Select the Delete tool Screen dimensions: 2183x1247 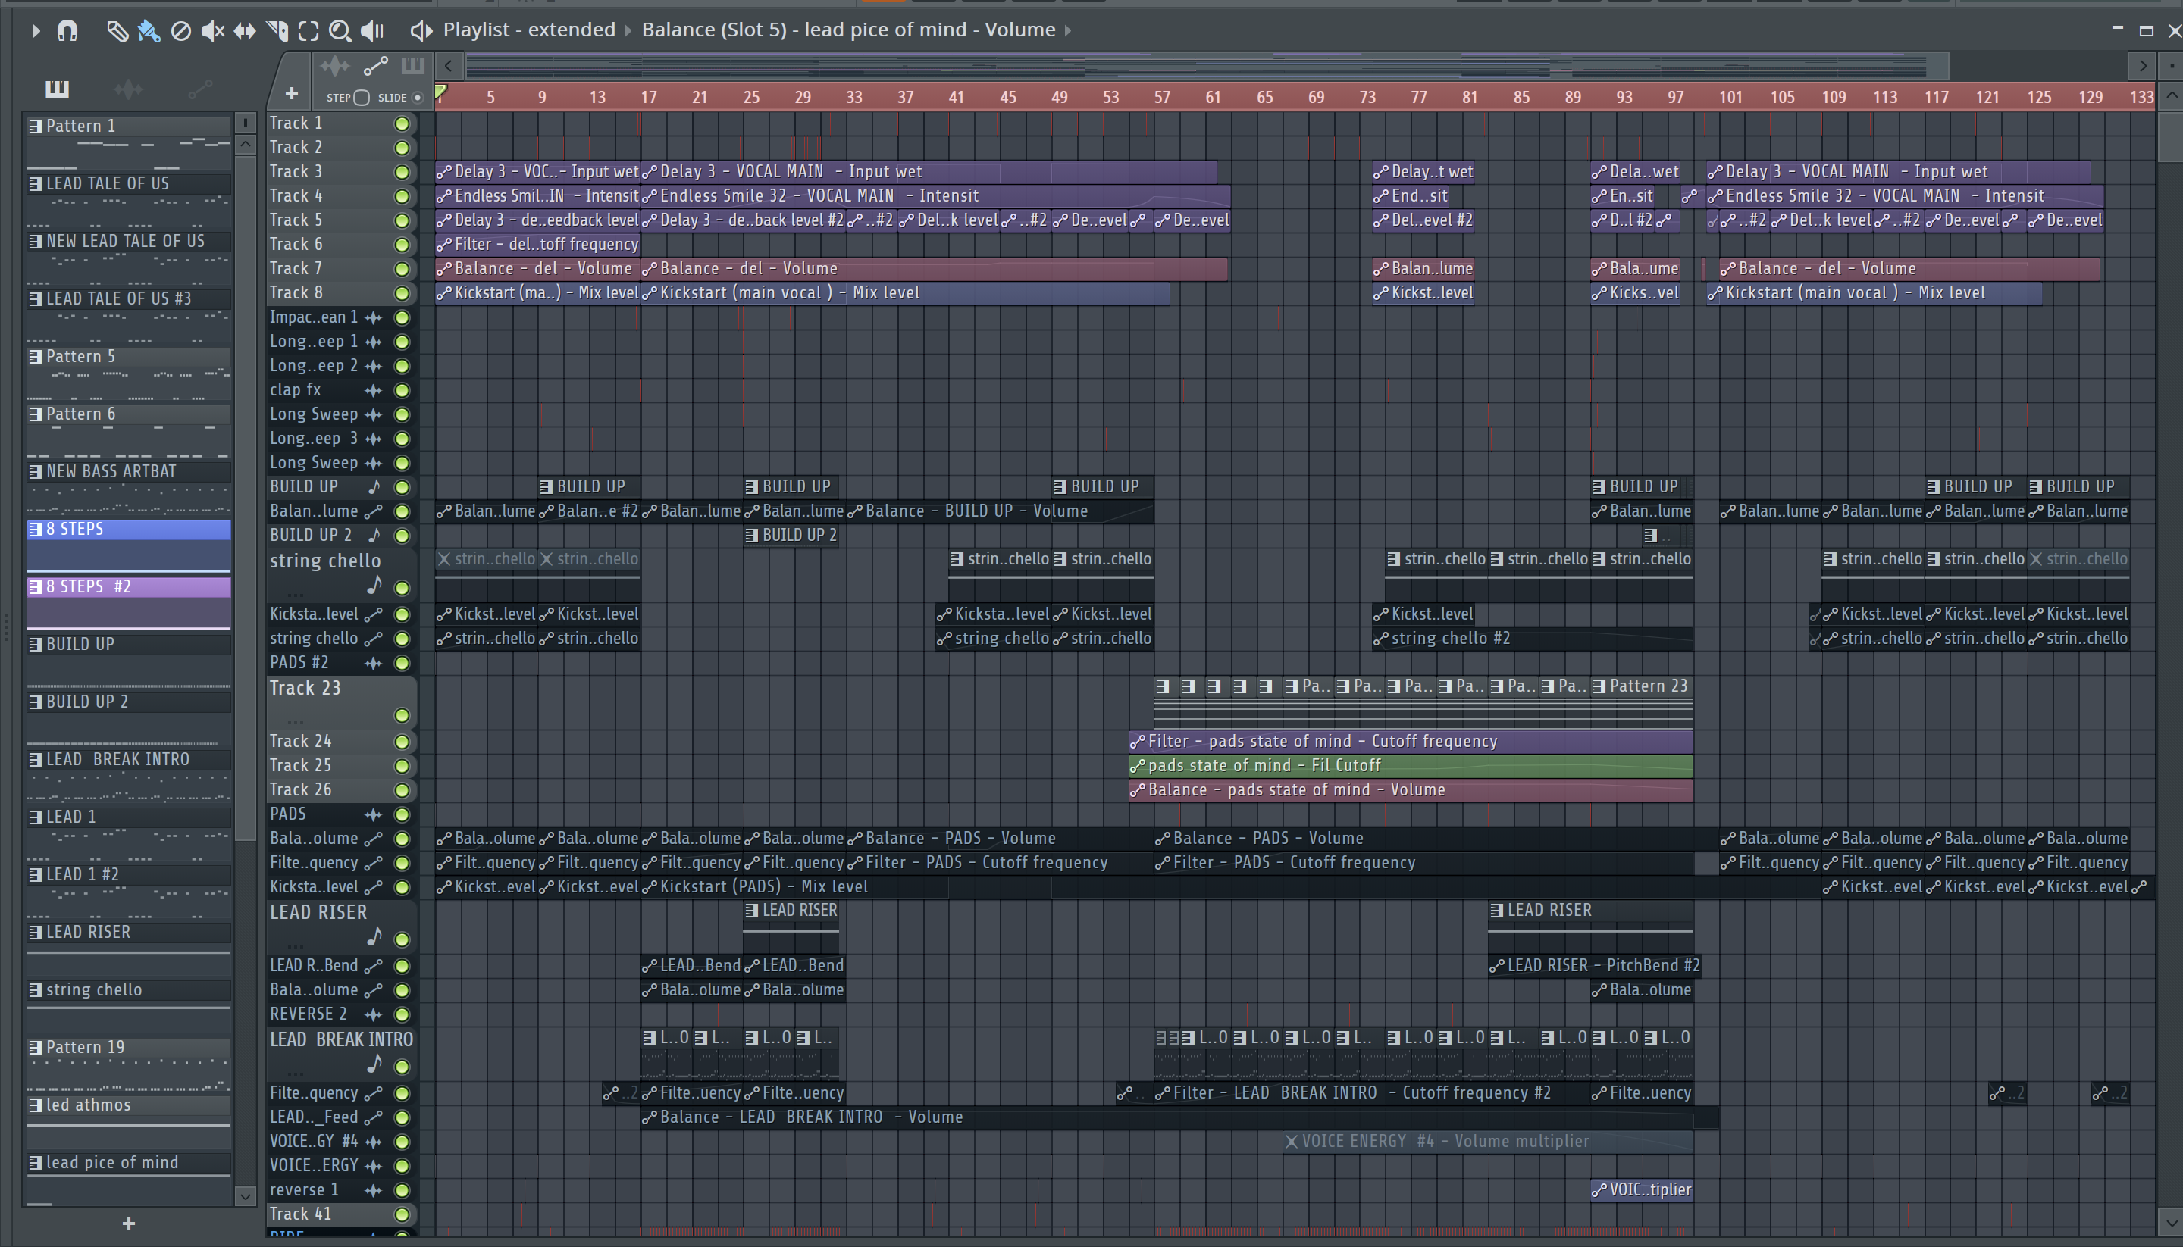point(180,32)
